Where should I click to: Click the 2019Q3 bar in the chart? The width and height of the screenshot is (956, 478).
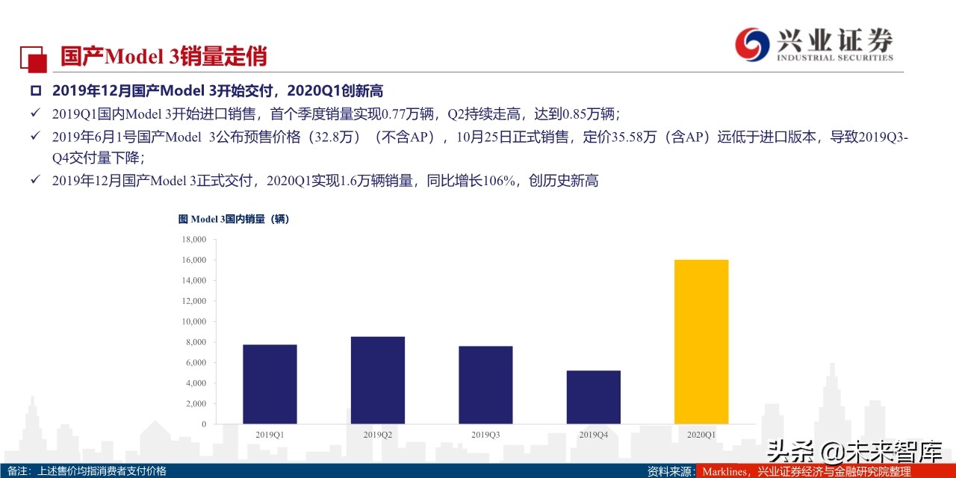pyautogui.click(x=485, y=385)
